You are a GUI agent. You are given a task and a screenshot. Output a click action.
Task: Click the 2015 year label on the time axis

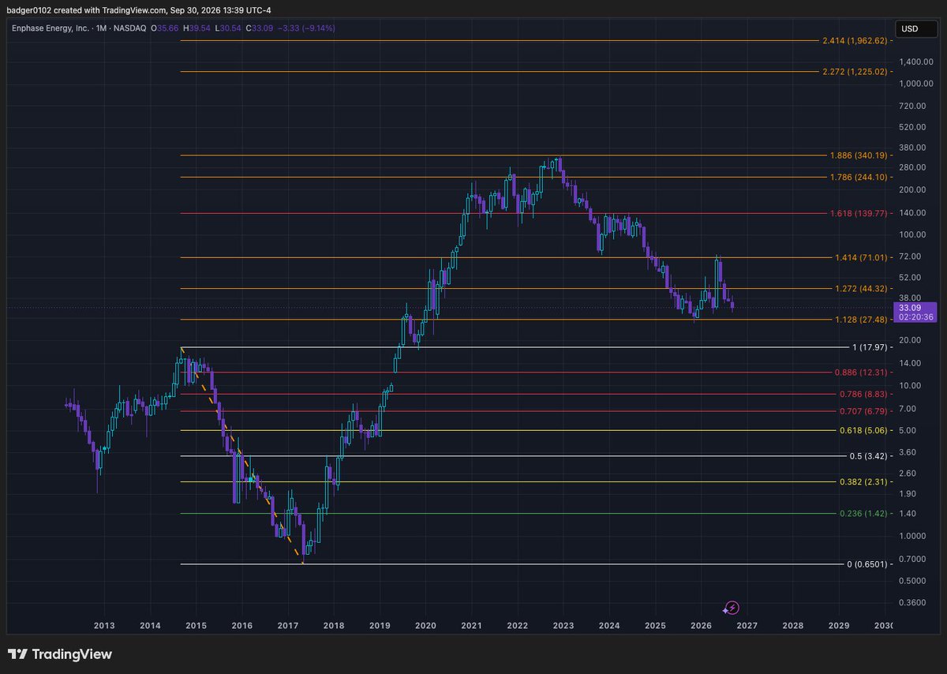(196, 626)
